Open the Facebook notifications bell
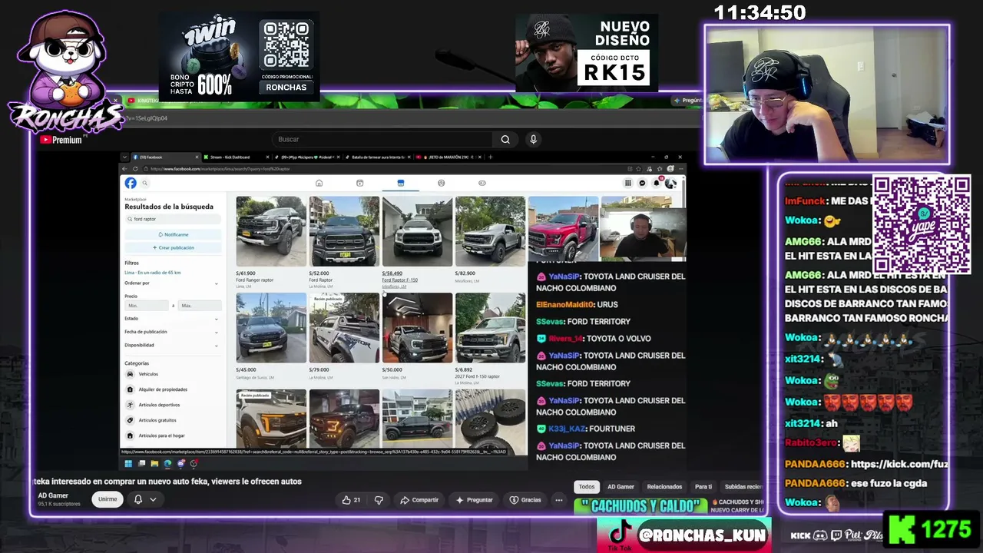This screenshot has width=983, height=553. tap(656, 183)
